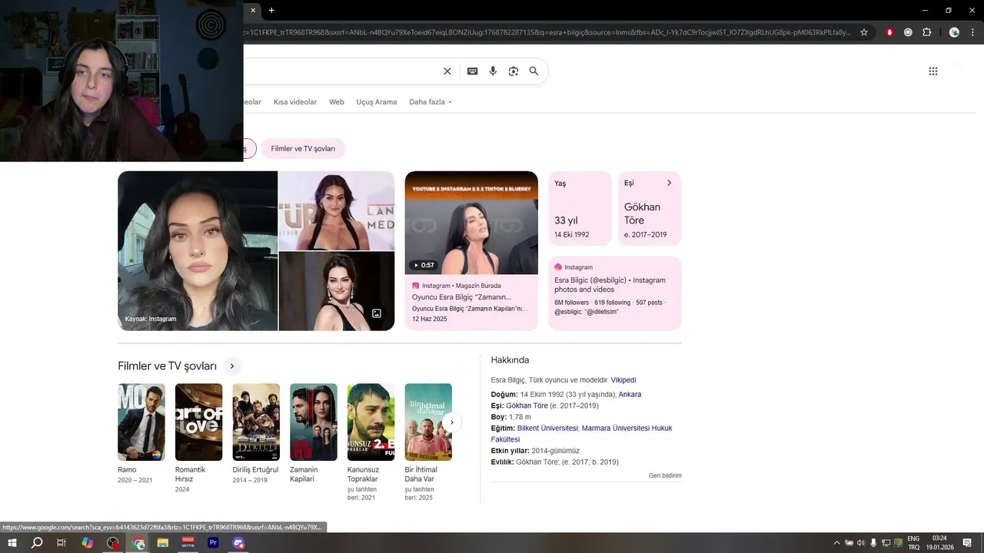Click the magnifier search submit icon
This screenshot has height=553, width=984.
(x=534, y=71)
